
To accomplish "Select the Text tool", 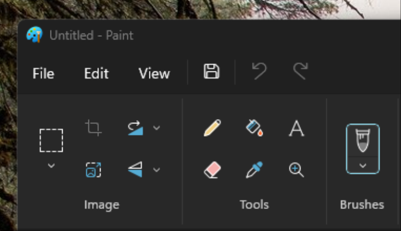I will [297, 128].
